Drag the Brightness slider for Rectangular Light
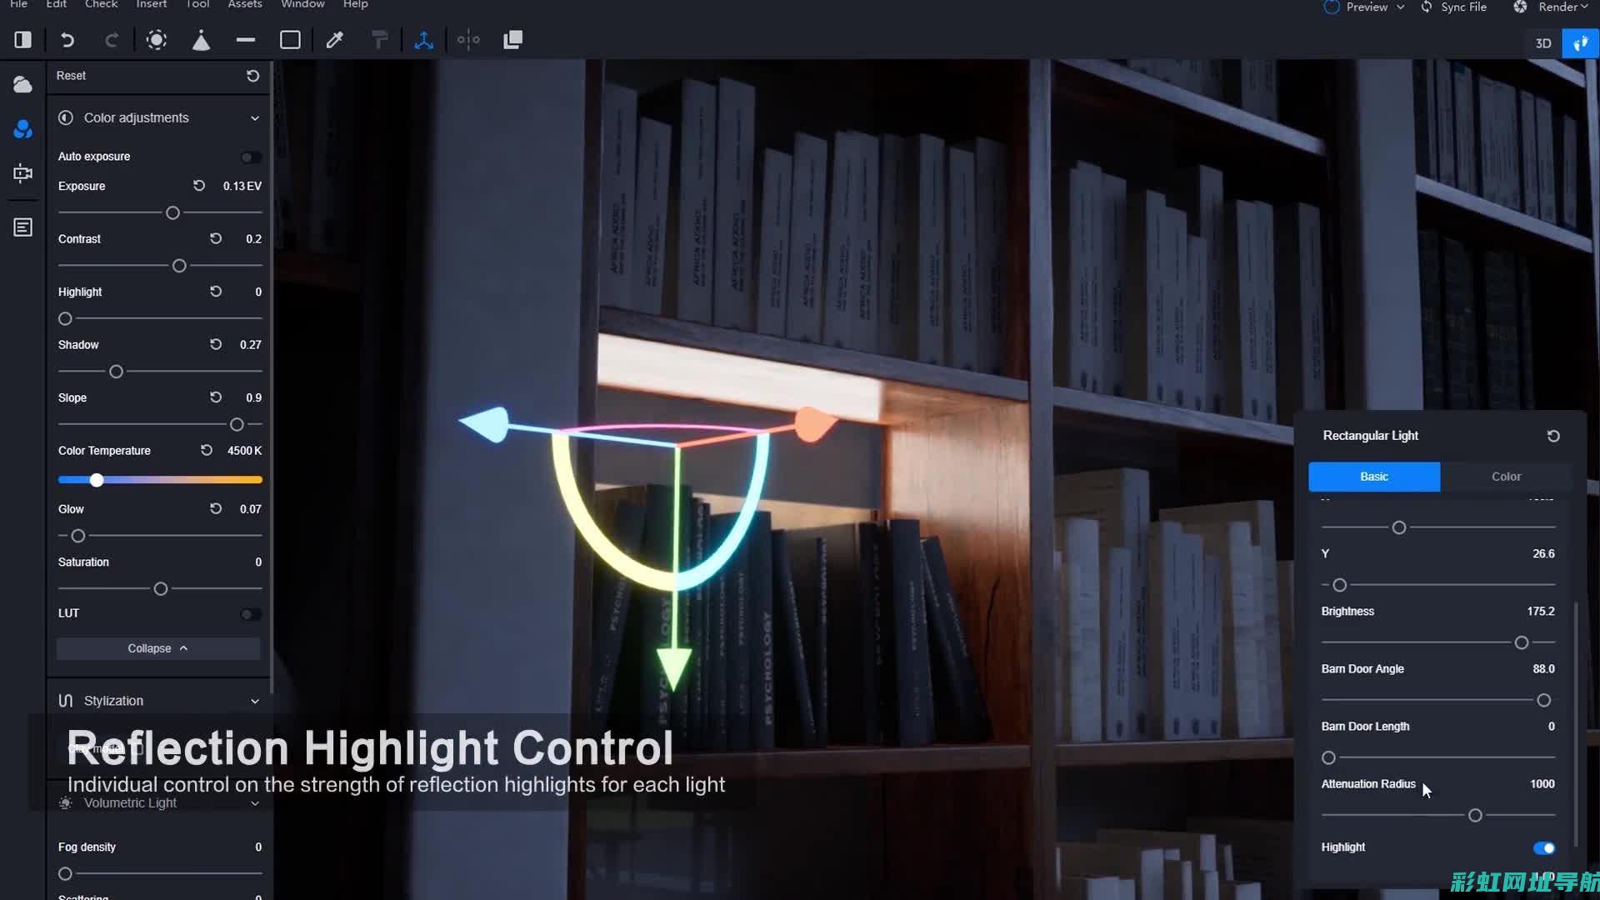 tap(1521, 642)
